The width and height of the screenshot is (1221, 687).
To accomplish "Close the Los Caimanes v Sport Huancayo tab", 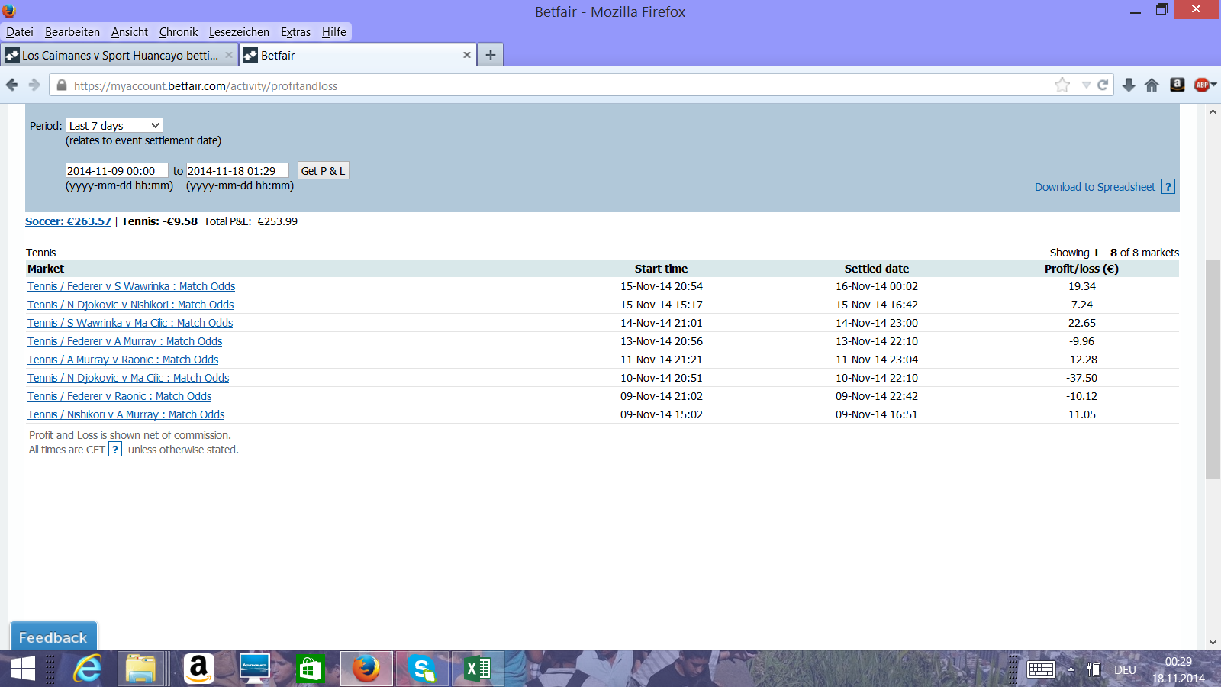I will (228, 55).
